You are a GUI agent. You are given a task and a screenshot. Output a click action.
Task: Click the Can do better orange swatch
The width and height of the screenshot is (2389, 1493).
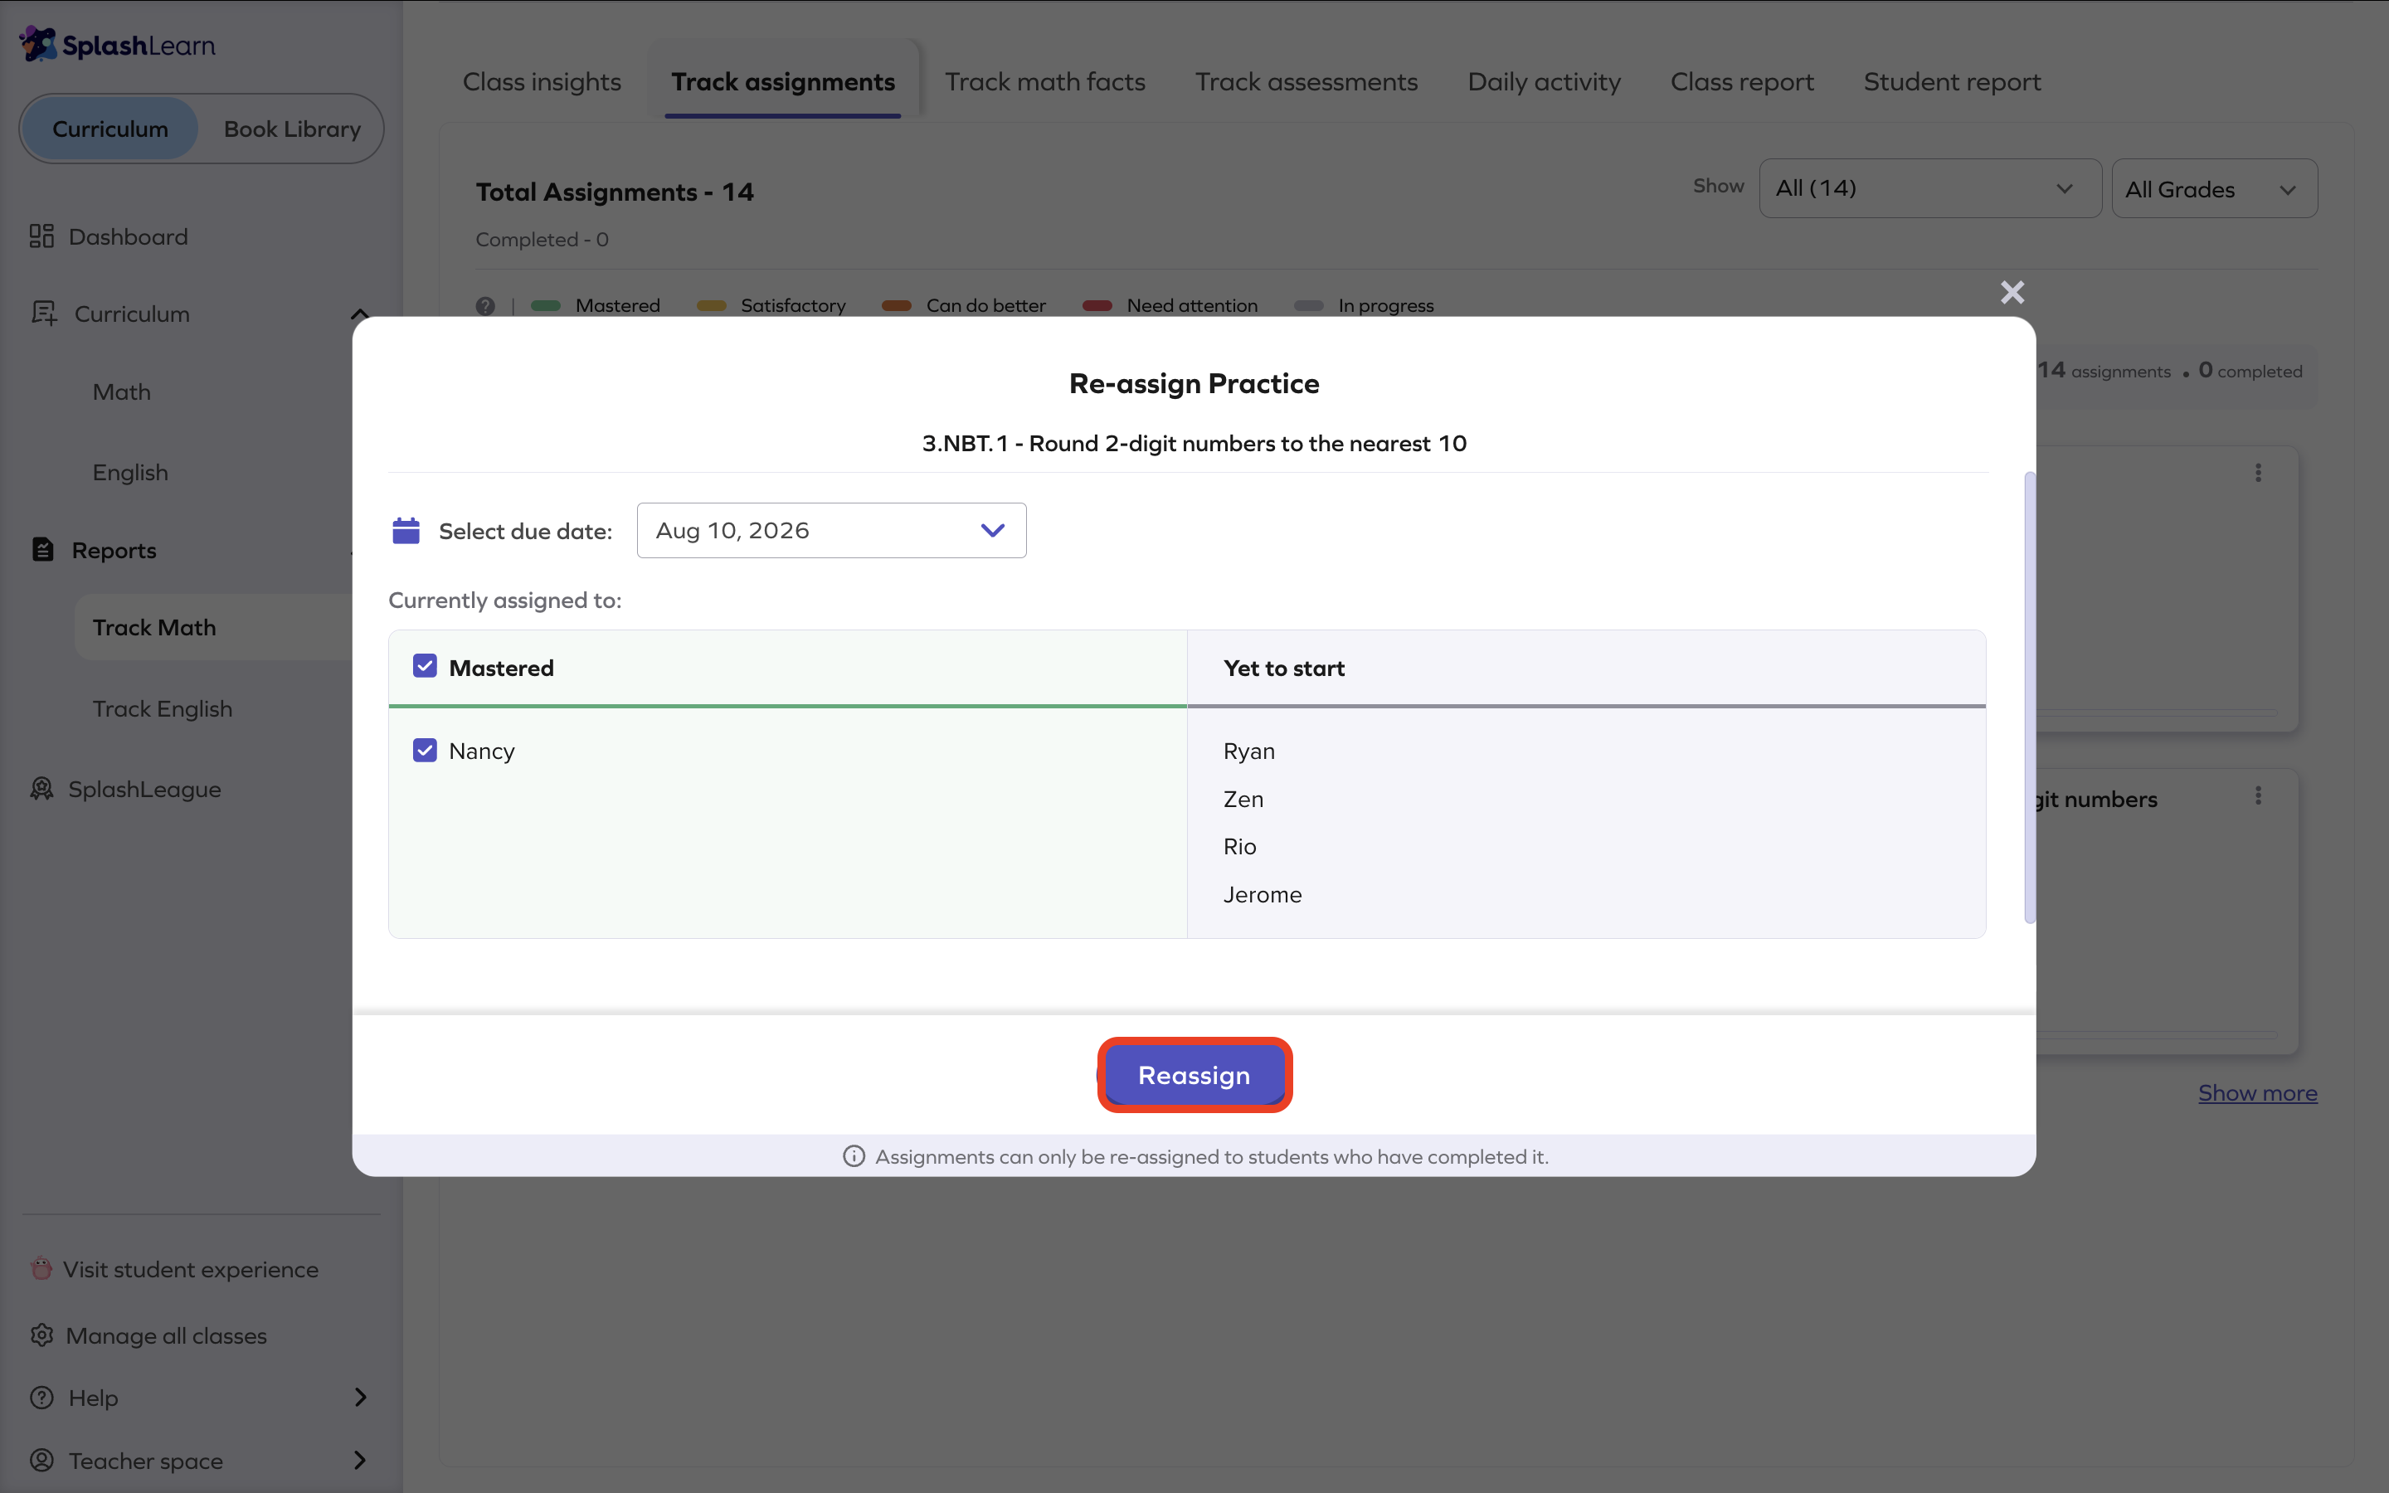pos(897,306)
